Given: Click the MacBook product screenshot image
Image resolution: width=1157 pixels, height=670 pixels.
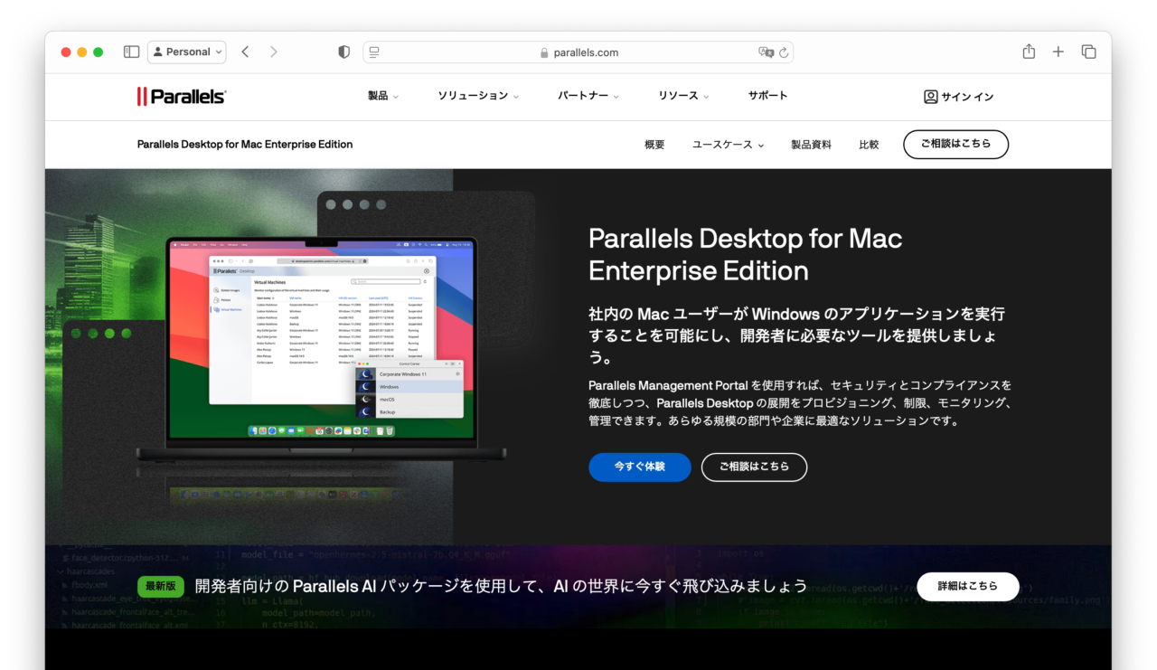Looking at the screenshot, I should 322,348.
